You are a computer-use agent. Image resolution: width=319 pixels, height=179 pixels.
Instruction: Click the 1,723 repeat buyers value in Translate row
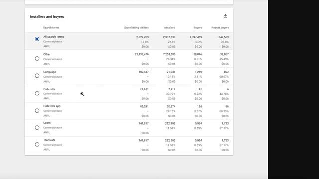click(225, 140)
